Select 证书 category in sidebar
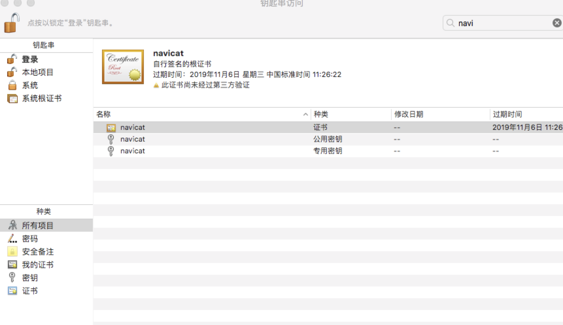 tap(46, 291)
